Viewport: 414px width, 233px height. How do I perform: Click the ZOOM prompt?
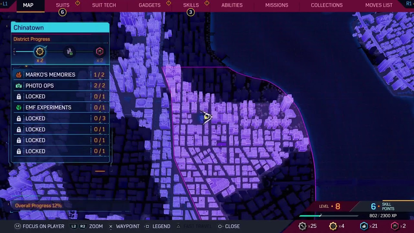87,226
